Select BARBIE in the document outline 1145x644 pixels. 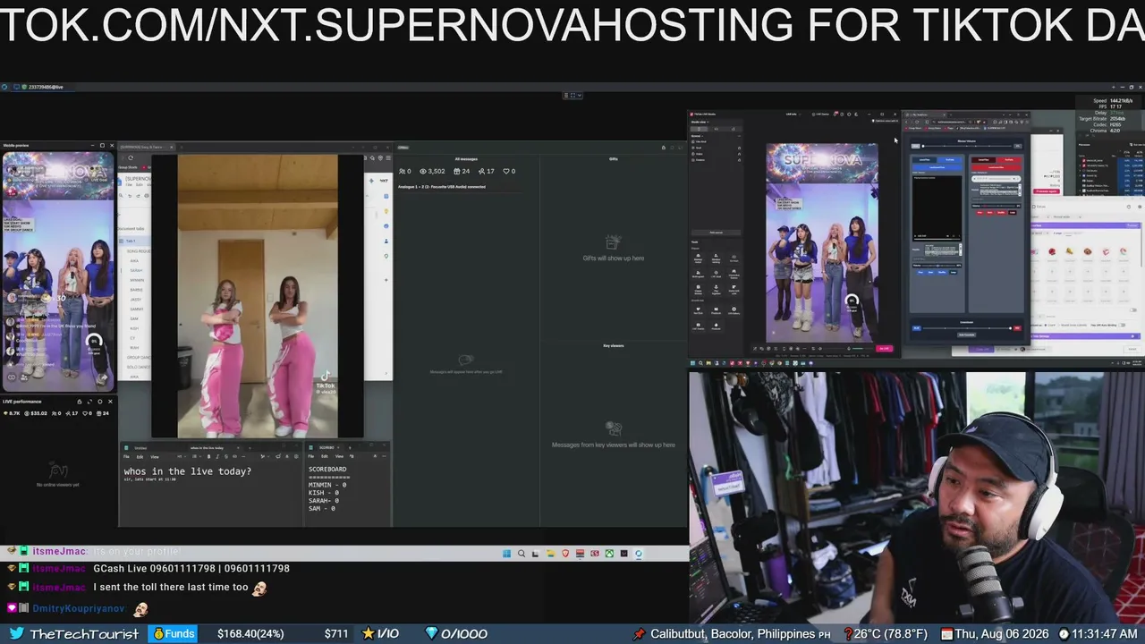click(136, 290)
